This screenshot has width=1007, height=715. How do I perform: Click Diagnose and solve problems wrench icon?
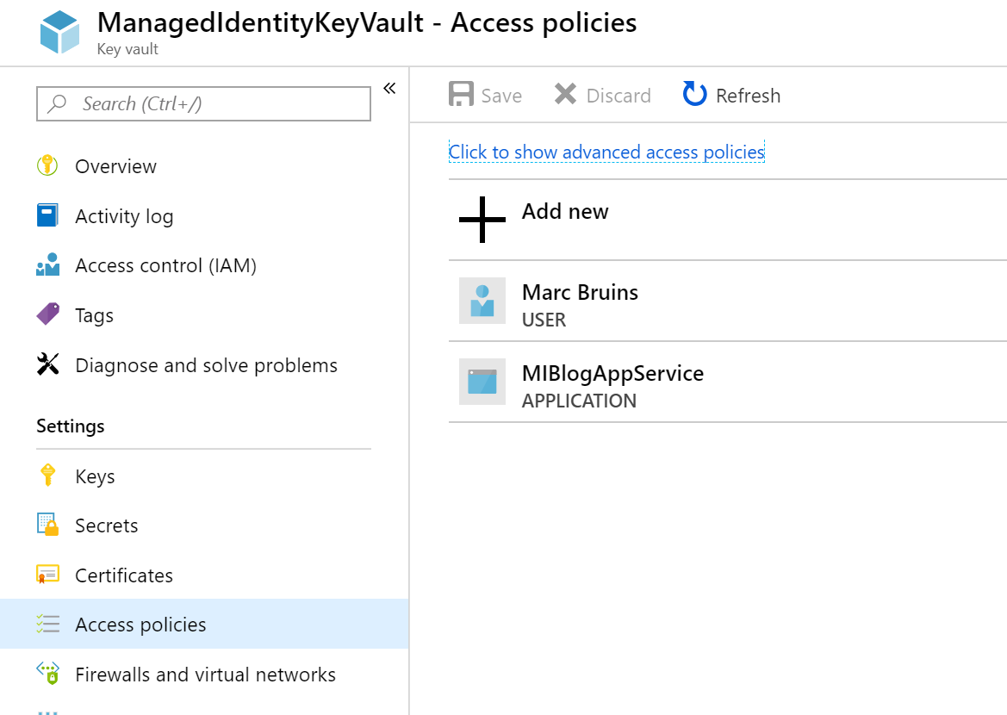click(47, 364)
